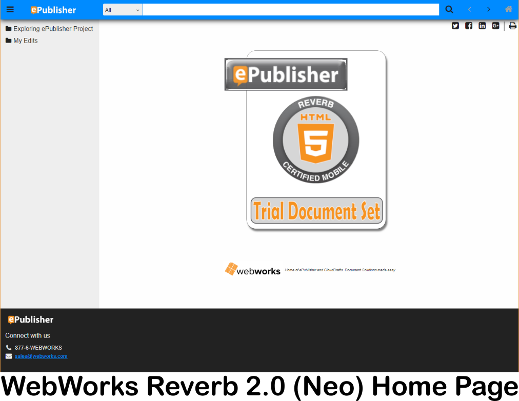This screenshot has width=519, height=401.
Task: Open the All search scope dropdown
Action: (x=123, y=10)
